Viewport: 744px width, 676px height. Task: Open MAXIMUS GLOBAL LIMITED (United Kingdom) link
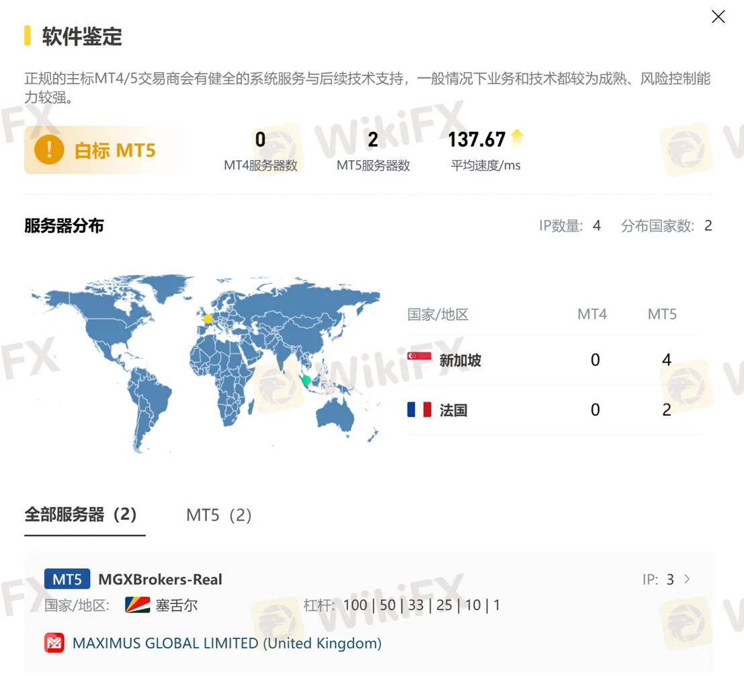pos(226,643)
